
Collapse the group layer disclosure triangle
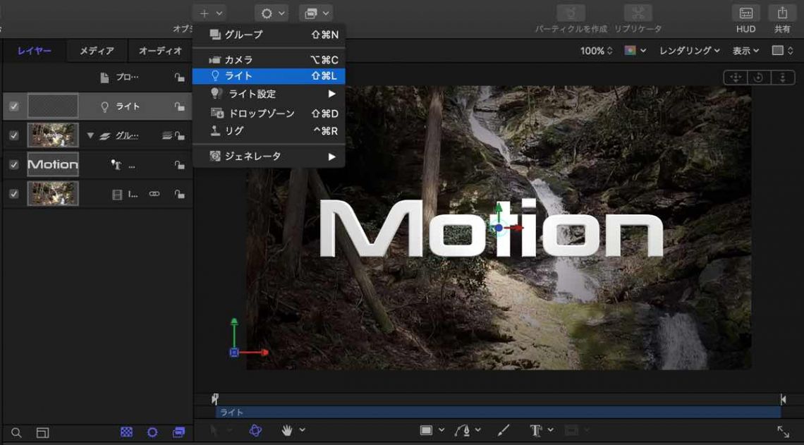tap(90, 135)
